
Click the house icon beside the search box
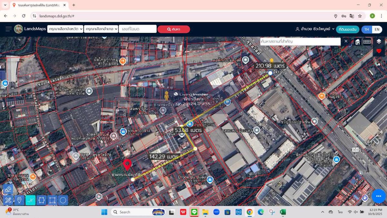[x=358, y=42]
